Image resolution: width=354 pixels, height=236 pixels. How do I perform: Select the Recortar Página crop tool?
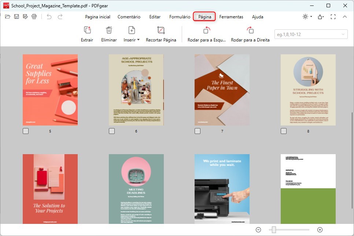click(161, 30)
